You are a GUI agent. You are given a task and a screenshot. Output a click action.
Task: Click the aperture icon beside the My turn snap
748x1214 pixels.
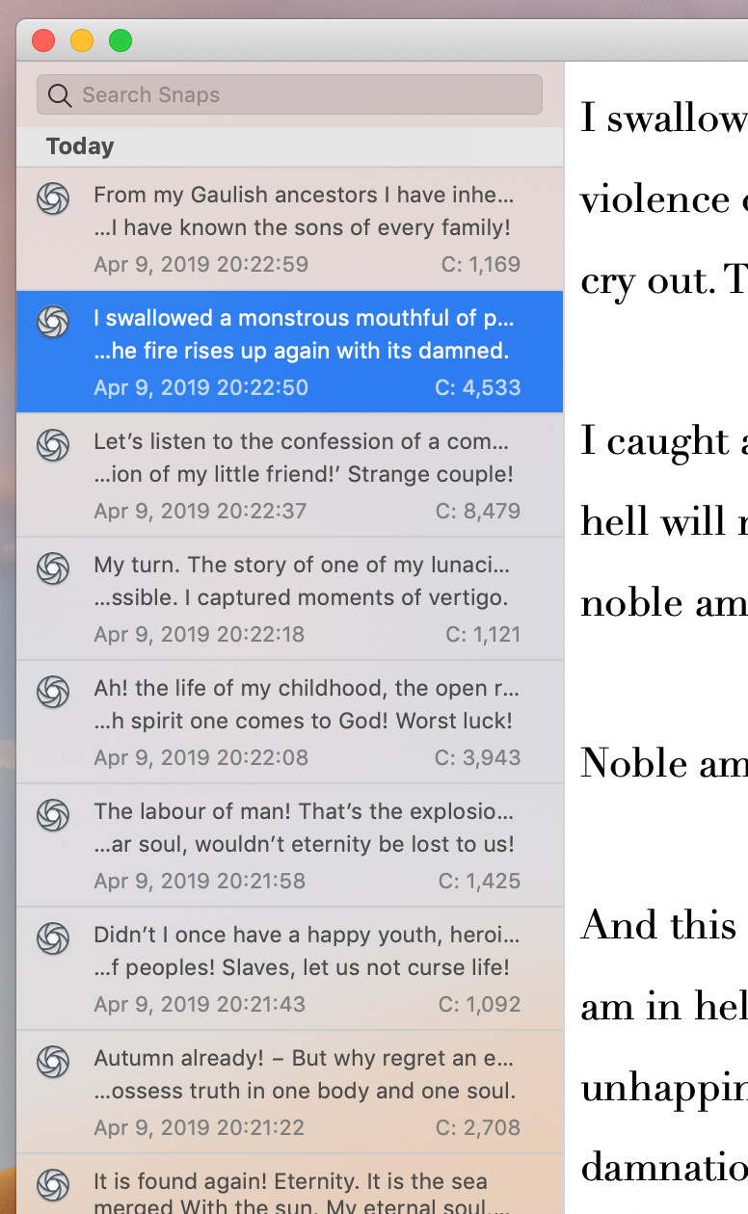pyautogui.click(x=54, y=568)
